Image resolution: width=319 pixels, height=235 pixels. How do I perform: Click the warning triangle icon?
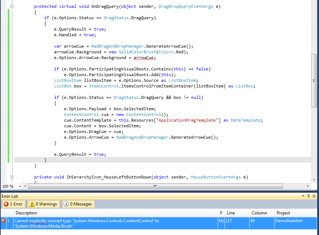32,204
